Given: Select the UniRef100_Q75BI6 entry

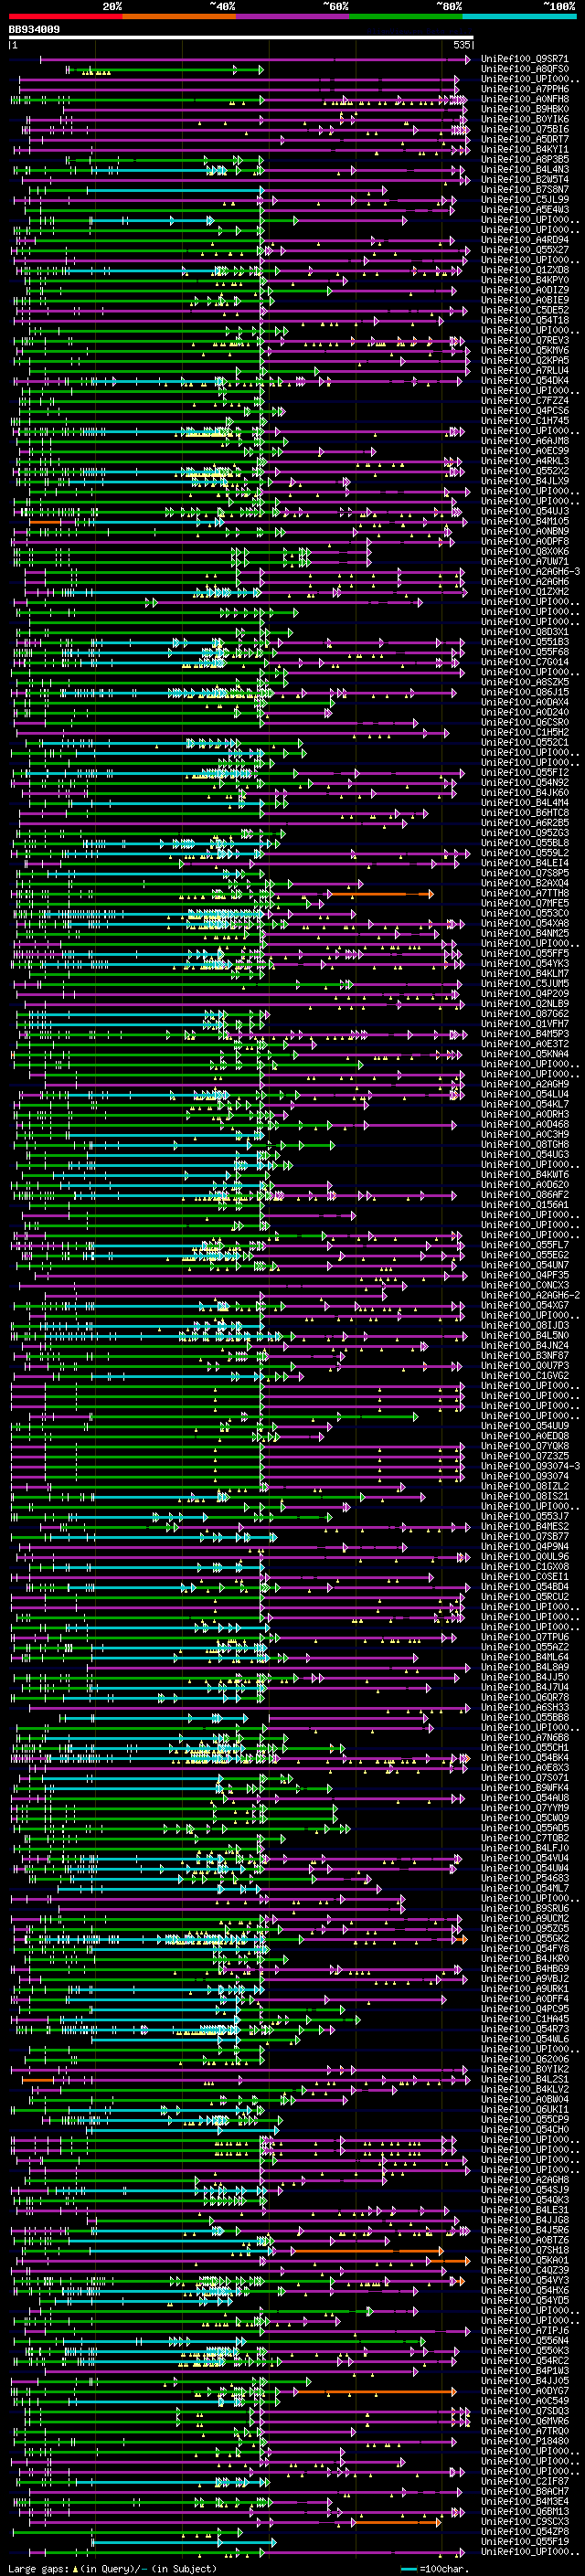Looking at the screenshot, I should 525,129.
